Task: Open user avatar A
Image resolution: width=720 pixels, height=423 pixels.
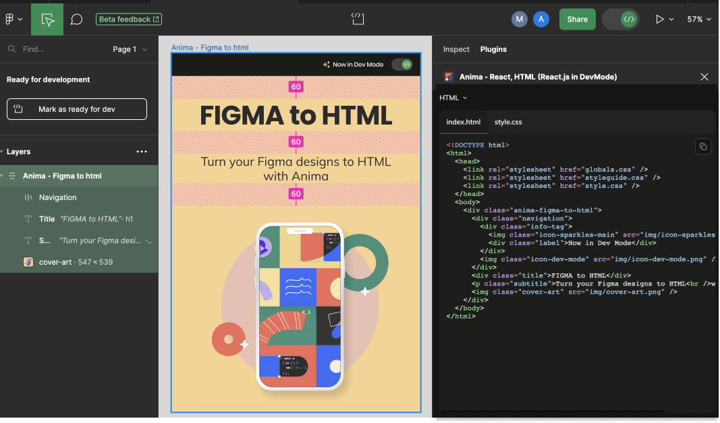Action: tap(541, 20)
